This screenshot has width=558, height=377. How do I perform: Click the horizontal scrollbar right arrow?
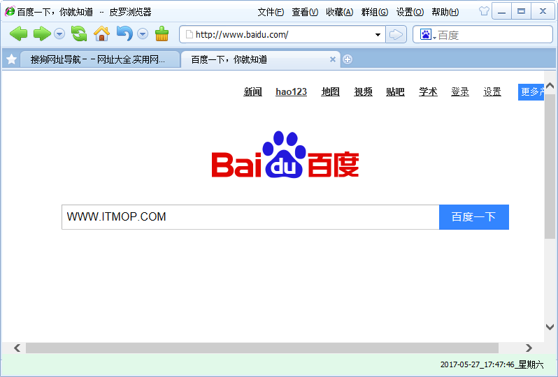529,348
